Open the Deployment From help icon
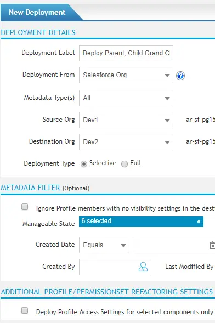 pyautogui.click(x=180, y=76)
